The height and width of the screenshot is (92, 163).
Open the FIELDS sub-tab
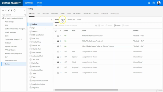[63, 19]
